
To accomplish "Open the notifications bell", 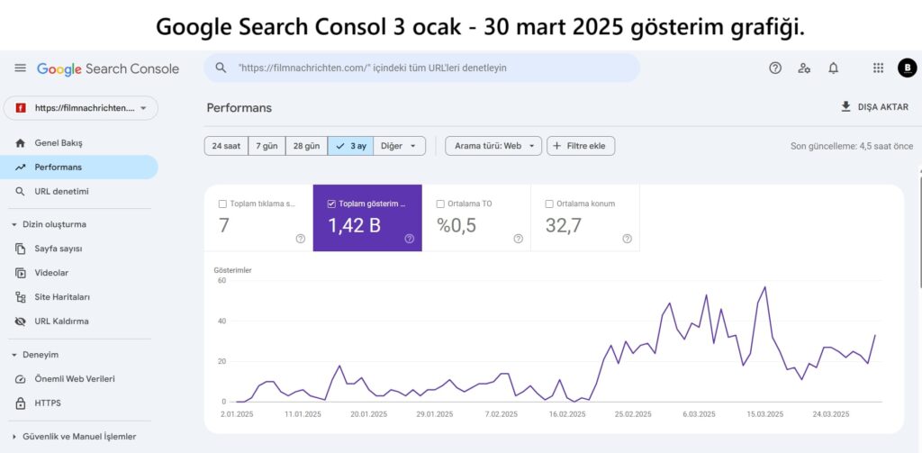I will 833,68.
